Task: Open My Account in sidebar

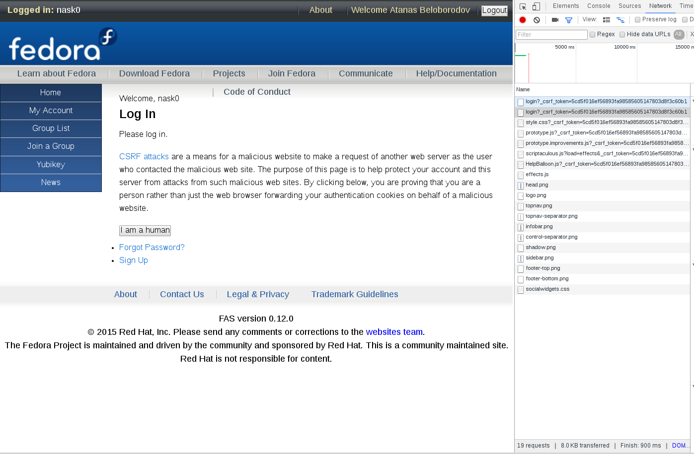Action: click(x=51, y=111)
